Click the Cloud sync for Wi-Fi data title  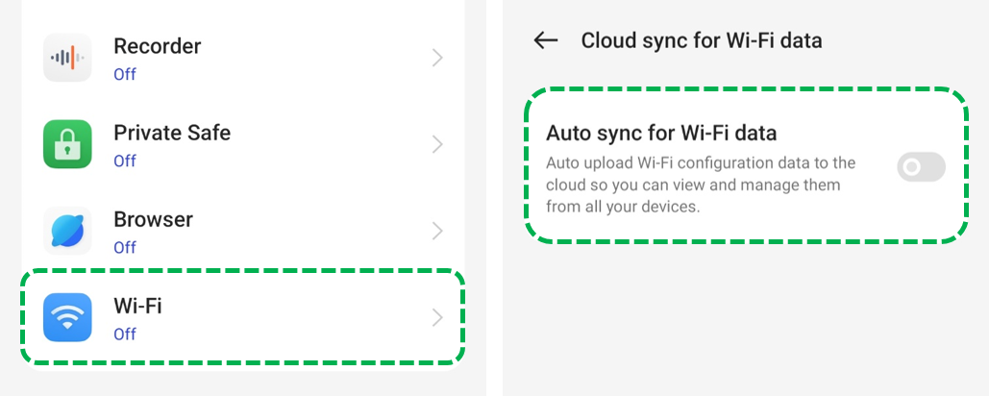702,40
